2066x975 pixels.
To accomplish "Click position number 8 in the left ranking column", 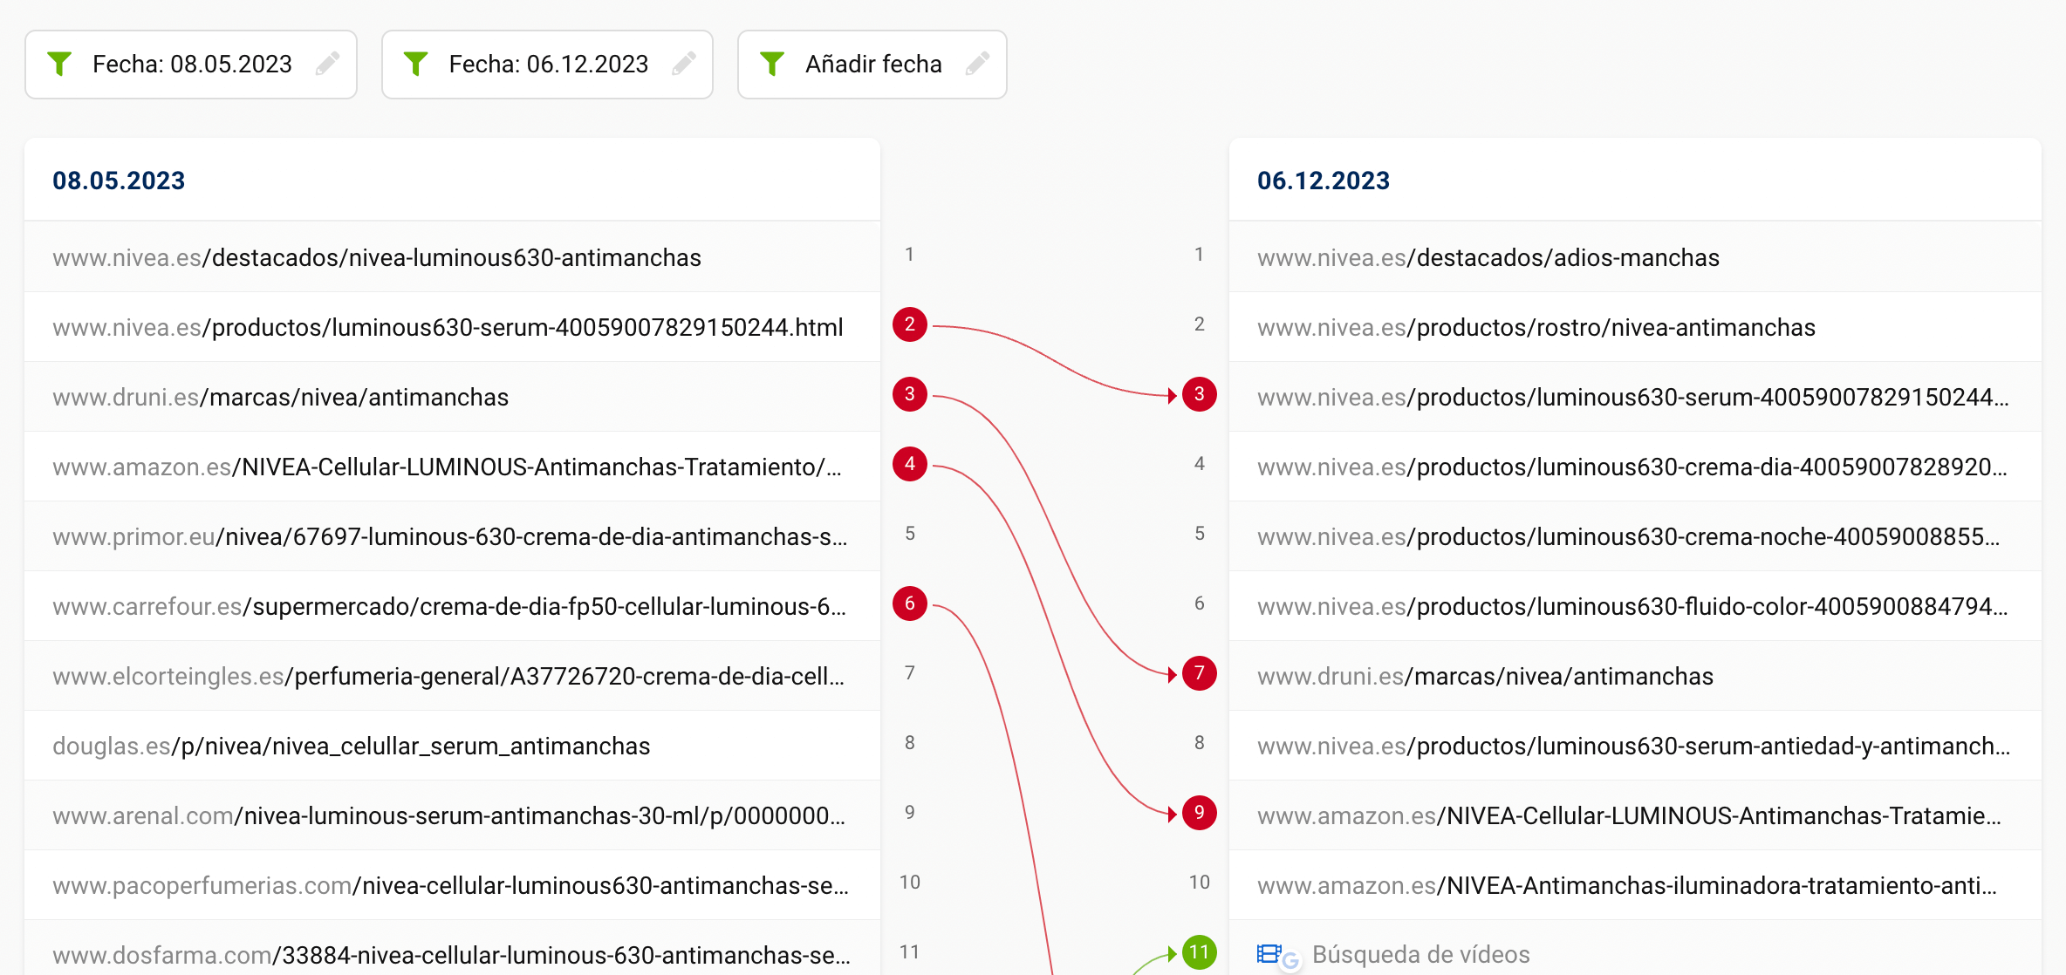I will (910, 743).
